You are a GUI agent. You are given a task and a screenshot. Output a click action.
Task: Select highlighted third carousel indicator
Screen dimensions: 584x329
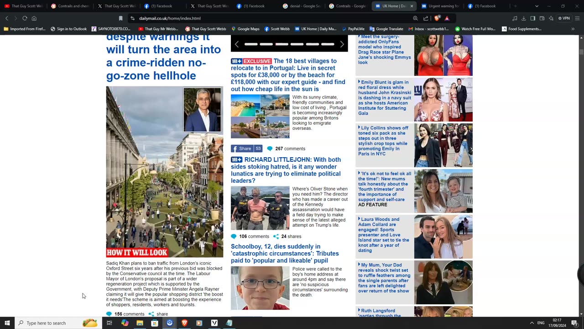(x=282, y=44)
